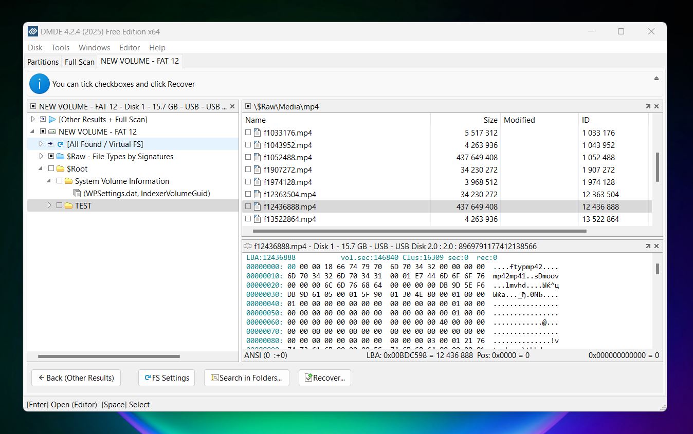Close the hex viewer panel
This screenshot has height=434, width=693.
coord(656,246)
